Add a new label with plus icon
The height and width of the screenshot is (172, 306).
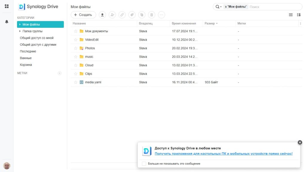pos(59,73)
